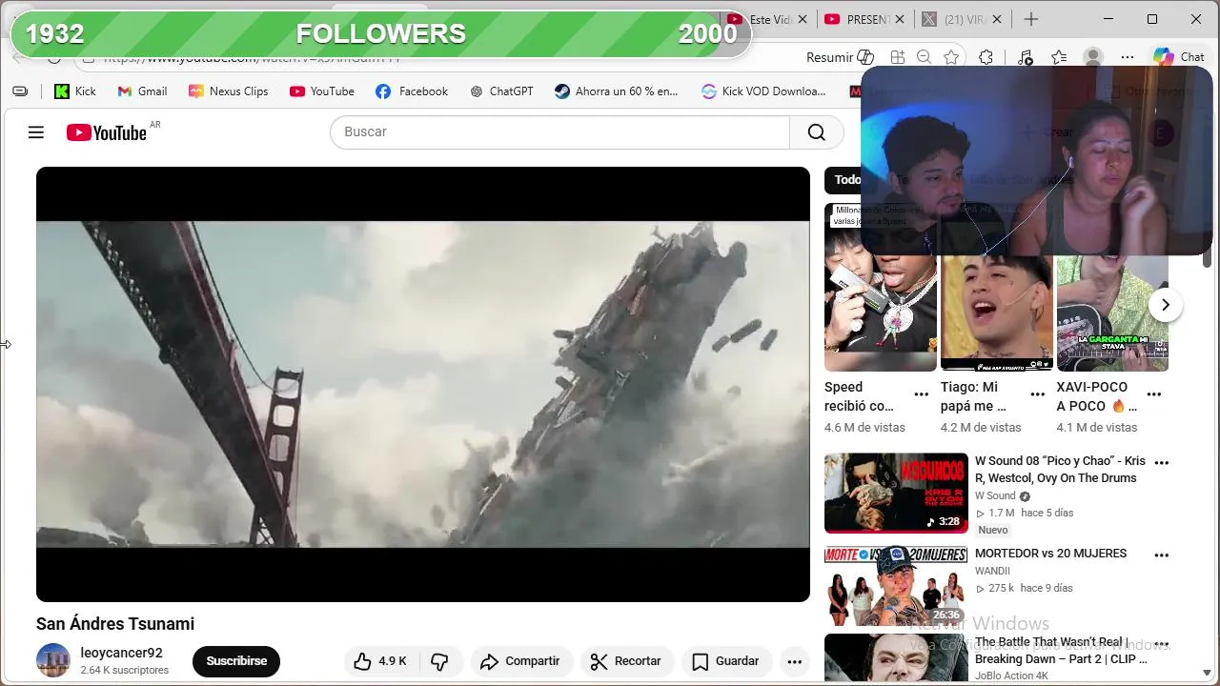Open options for the XAVI-POCO A POCO short
Screen dimensions: 1220x686
[1154, 394]
